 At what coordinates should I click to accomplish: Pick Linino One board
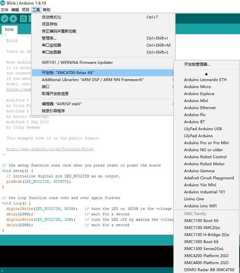point(207,199)
